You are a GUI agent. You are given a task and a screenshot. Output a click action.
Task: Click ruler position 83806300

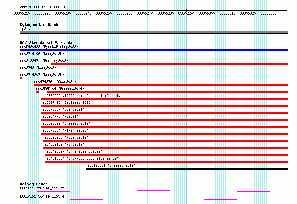coord(207,13)
